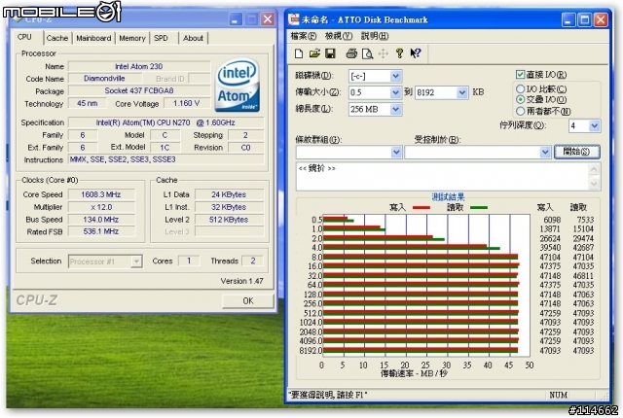
Task: Toggle the Direct I/O checkbox
Action: click(520, 74)
